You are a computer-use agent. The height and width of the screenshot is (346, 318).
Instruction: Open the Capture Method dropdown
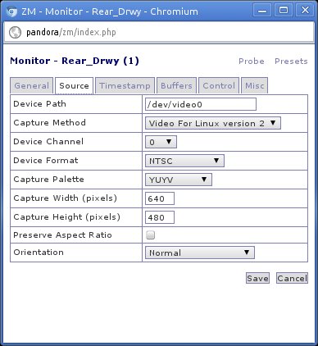click(x=213, y=123)
